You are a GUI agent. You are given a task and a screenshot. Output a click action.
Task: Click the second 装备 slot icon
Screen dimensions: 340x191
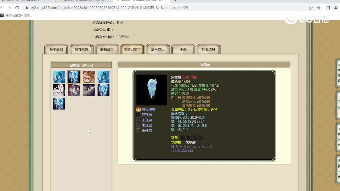click(189, 138)
